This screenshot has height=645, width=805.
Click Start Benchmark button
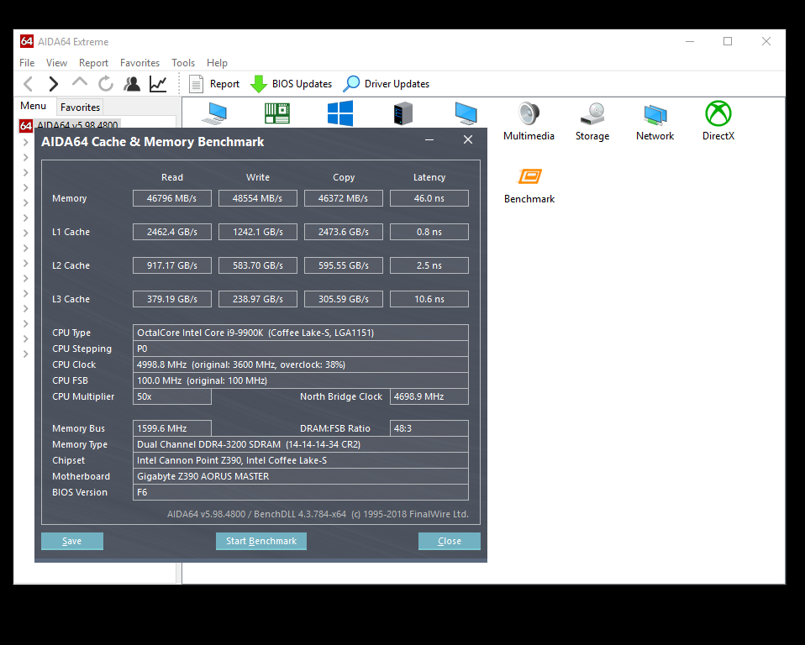pos(261,541)
